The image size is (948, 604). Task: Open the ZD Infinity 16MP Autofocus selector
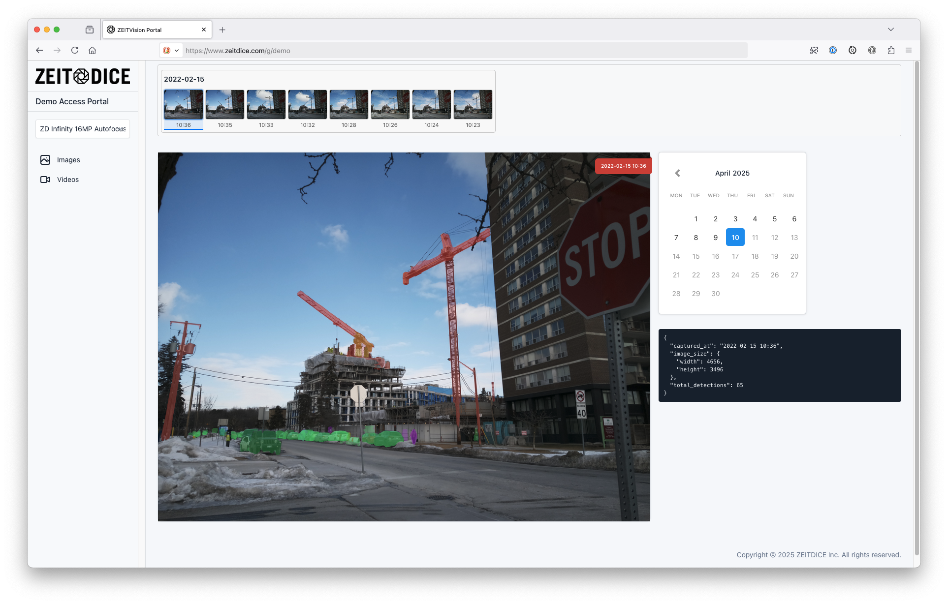point(83,129)
